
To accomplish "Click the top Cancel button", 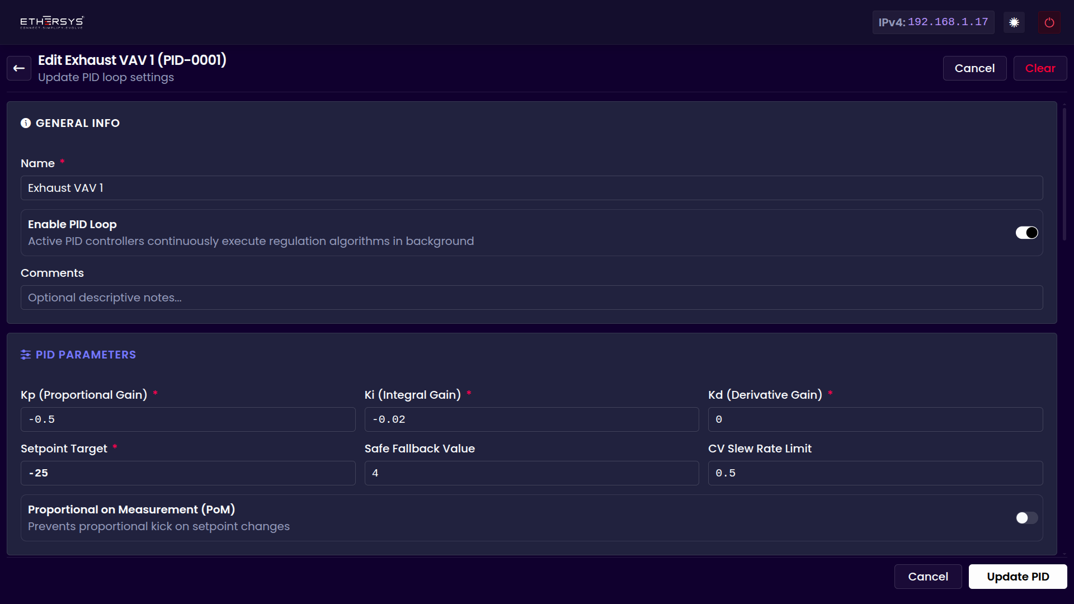I will click(x=974, y=68).
